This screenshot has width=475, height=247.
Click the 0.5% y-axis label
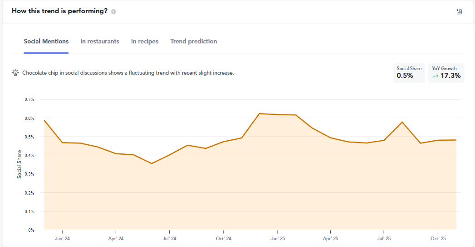point(29,137)
